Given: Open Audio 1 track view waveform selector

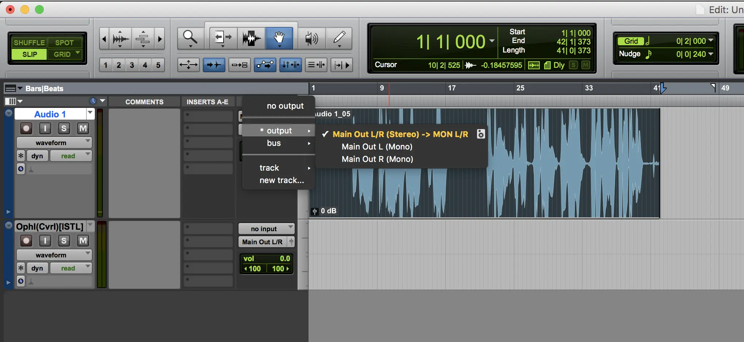Looking at the screenshot, I should pyautogui.click(x=54, y=143).
